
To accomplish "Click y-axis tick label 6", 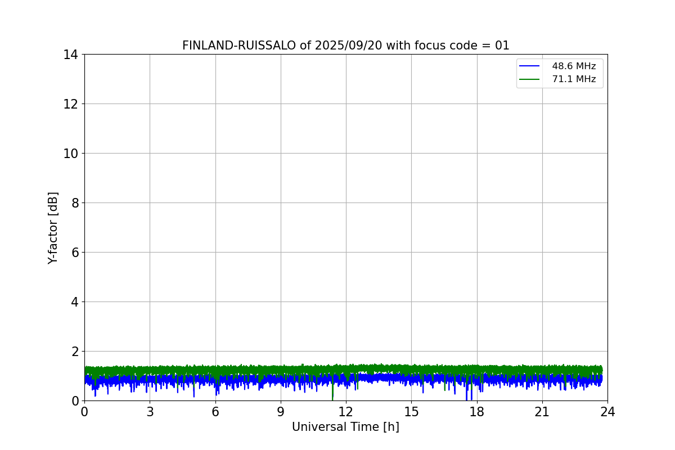I will pyautogui.click(x=75, y=253).
